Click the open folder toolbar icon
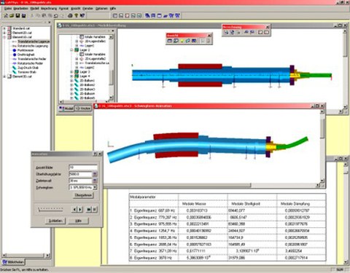 pos(12,15)
